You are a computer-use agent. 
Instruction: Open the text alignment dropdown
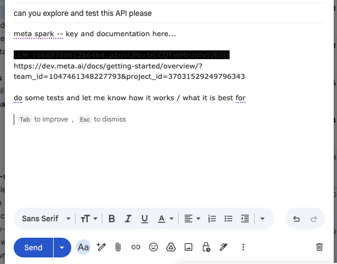[192, 219]
